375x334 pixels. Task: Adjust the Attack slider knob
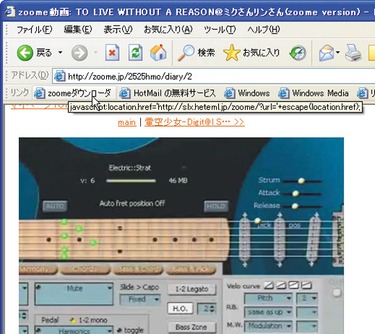coord(296,194)
